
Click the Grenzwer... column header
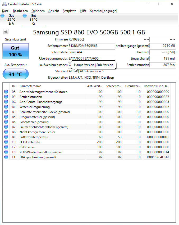[x=132, y=86]
